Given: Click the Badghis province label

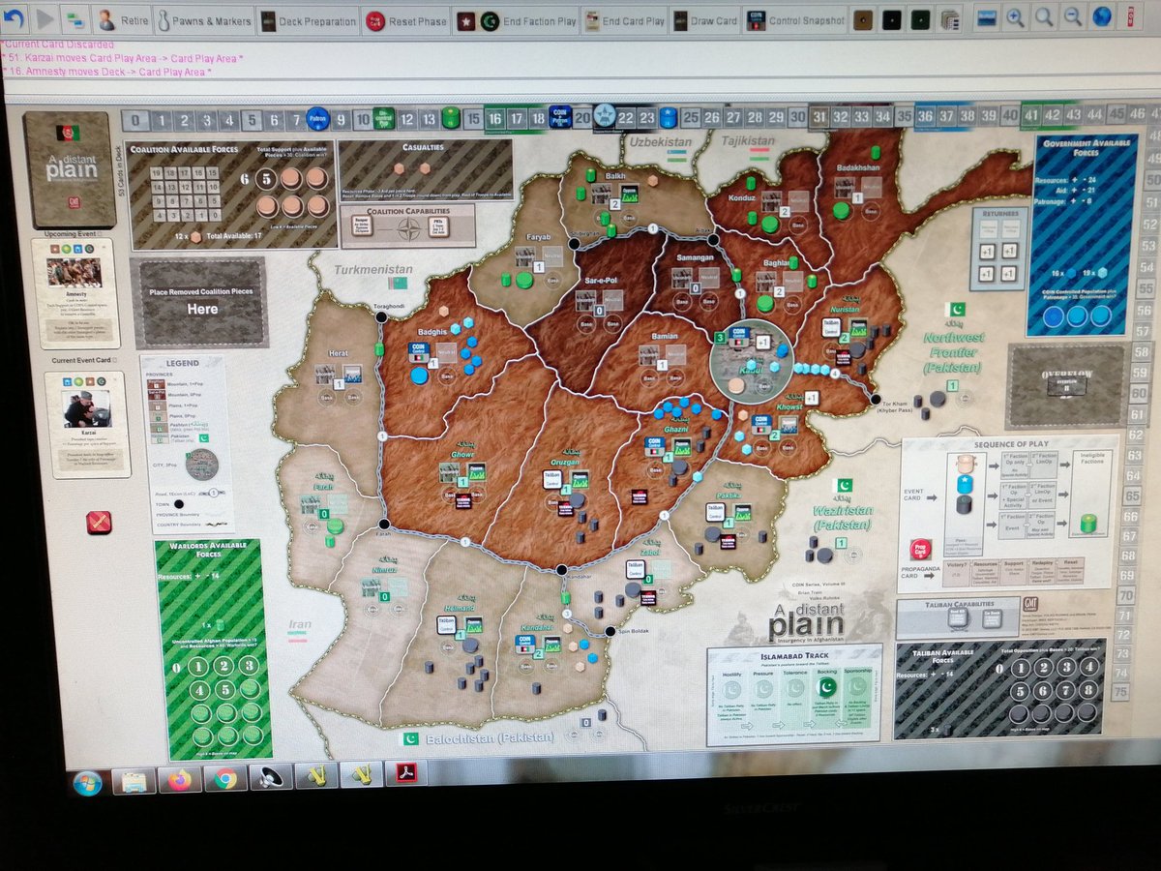Looking at the screenshot, I should [x=432, y=331].
